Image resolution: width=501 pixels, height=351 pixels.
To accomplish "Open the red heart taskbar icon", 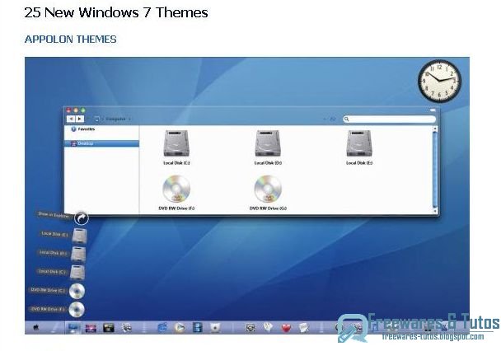I will click(286, 328).
